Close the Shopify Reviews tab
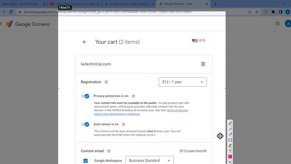The width and height of the screenshot is (291, 164). 153,4
